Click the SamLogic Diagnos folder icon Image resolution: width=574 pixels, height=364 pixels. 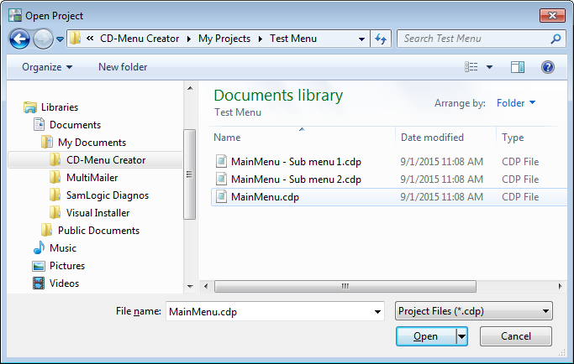55,195
